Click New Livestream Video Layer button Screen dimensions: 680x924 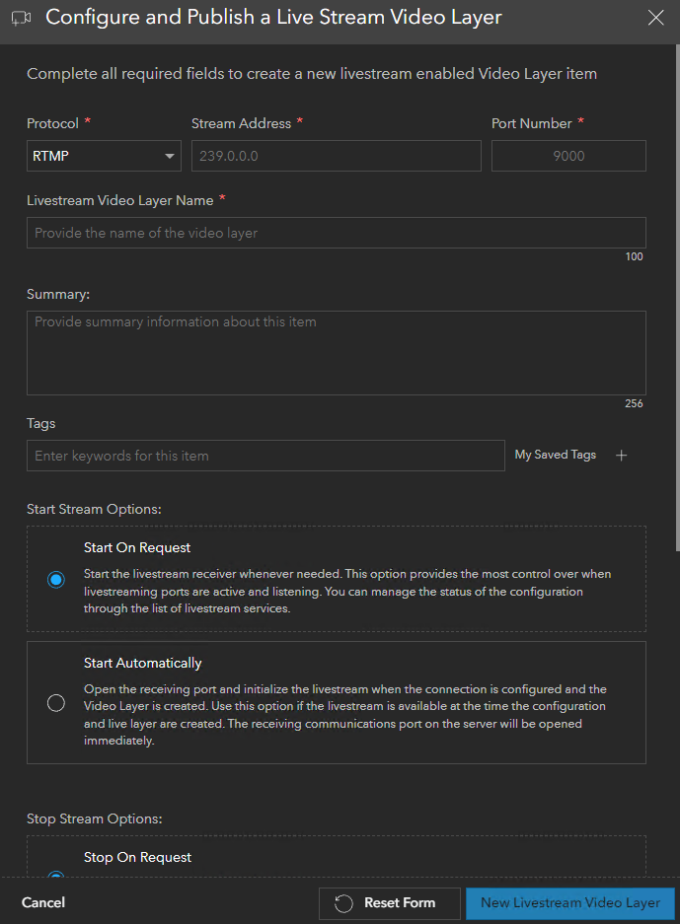569,903
